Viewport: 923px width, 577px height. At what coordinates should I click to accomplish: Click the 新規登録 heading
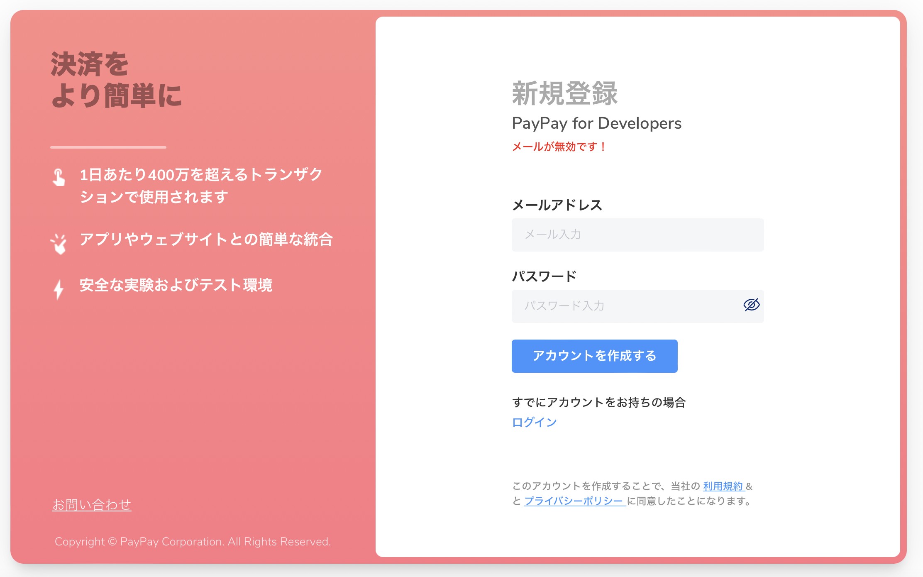click(x=564, y=93)
